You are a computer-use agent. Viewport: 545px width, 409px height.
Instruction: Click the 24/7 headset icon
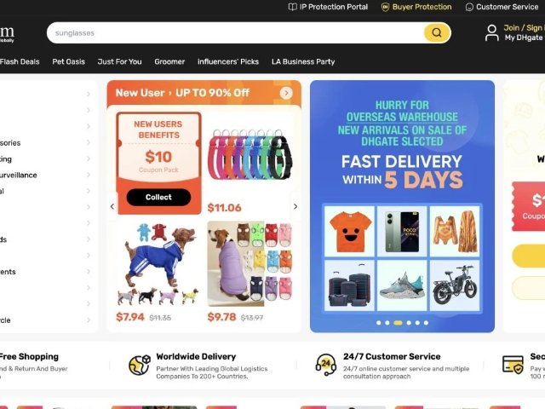click(325, 365)
